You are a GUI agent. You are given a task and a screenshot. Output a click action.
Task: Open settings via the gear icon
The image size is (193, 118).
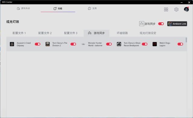(176, 9)
